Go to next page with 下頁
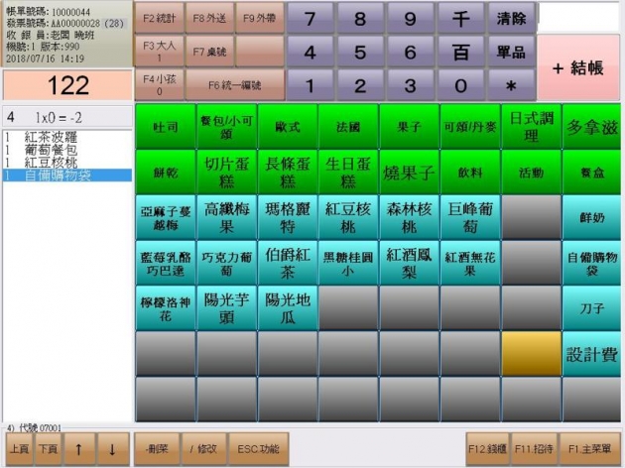 click(x=48, y=449)
